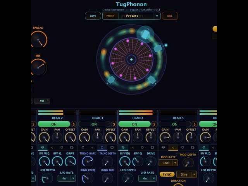The width and height of the screenshot is (248, 186).
Task: Select Head 2 filter tab icon
Action: [43, 147]
